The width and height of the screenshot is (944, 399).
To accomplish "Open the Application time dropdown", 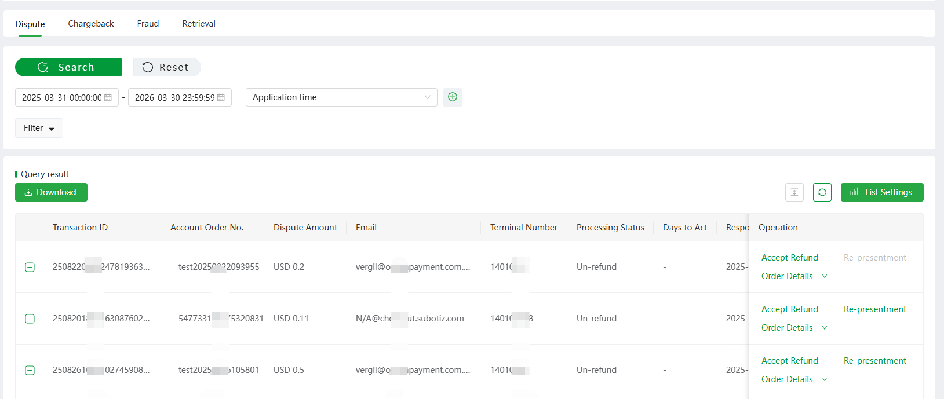I will [x=341, y=97].
